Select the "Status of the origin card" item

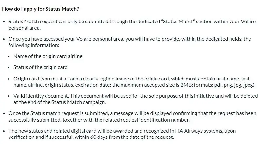pyautogui.click(x=41, y=67)
